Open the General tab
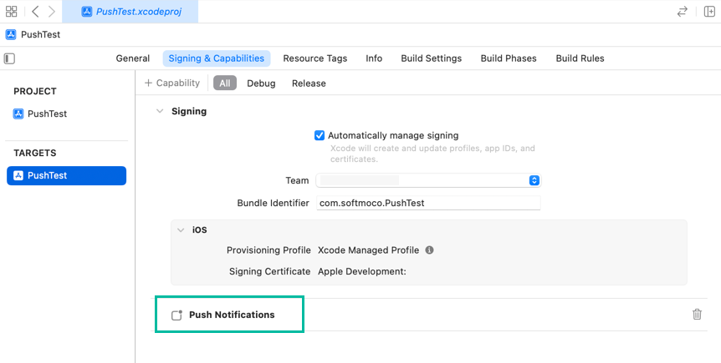The image size is (721, 363). click(132, 58)
